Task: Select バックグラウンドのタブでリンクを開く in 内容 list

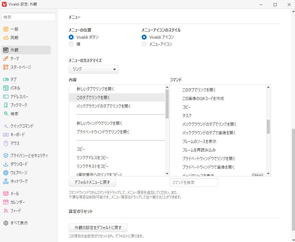Action: pyautogui.click(x=117, y=106)
